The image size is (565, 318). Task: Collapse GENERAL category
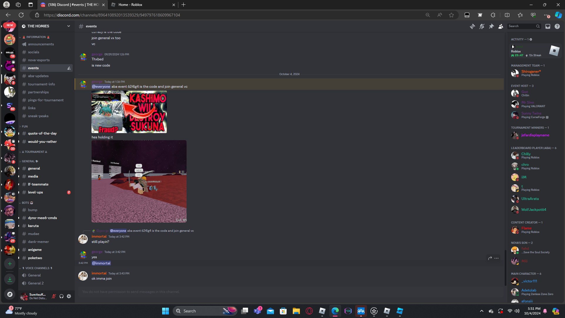click(x=29, y=161)
